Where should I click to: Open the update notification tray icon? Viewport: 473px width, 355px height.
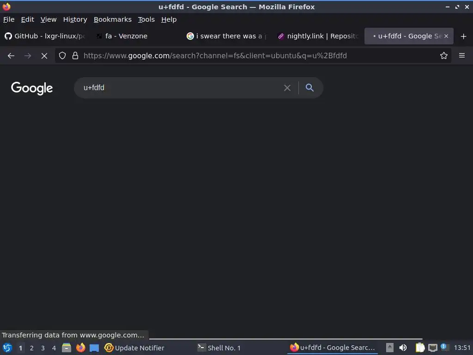click(x=444, y=347)
